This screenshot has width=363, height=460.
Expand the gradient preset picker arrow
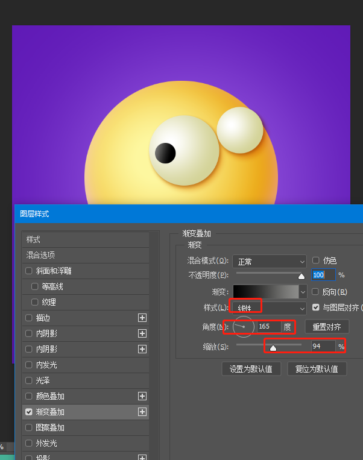[x=303, y=292]
